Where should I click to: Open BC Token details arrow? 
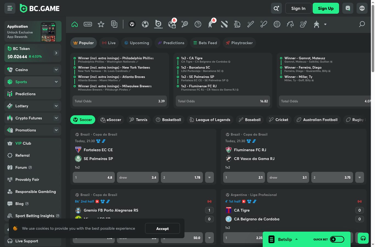point(56,53)
